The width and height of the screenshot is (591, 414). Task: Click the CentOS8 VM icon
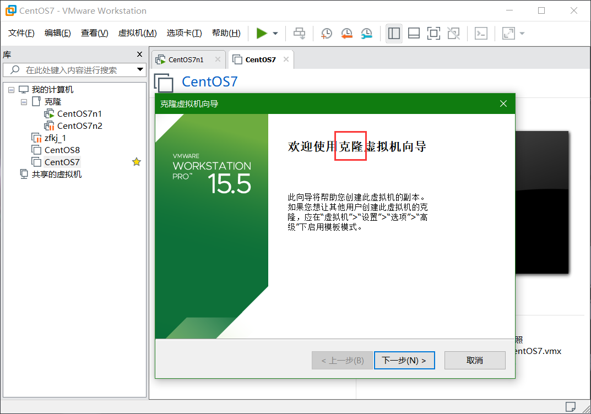(36, 150)
